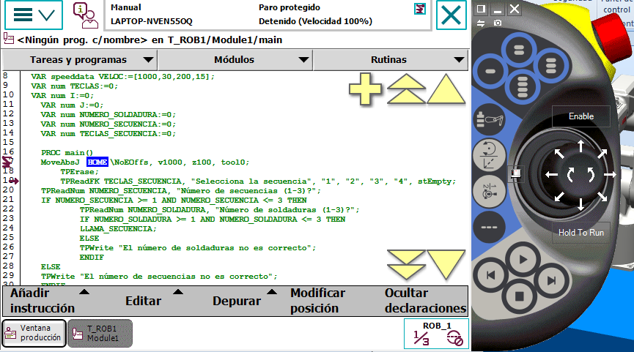The height and width of the screenshot is (352, 634).
Task: Click the small card icon beside joystick
Action: pos(515,173)
